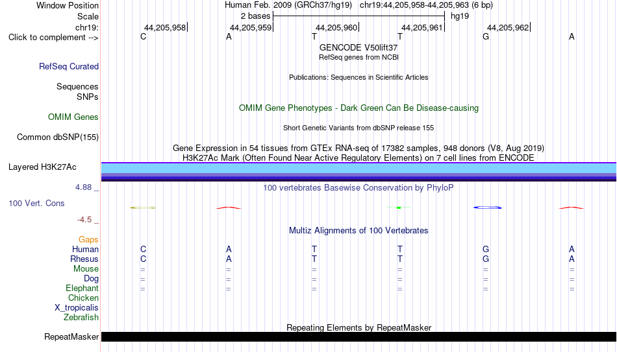Click base C in the complement row
Image resolution: width=617 pixels, height=352 pixels.
click(144, 37)
